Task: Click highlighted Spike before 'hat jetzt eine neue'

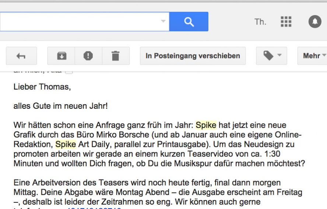Action: pos(206,125)
